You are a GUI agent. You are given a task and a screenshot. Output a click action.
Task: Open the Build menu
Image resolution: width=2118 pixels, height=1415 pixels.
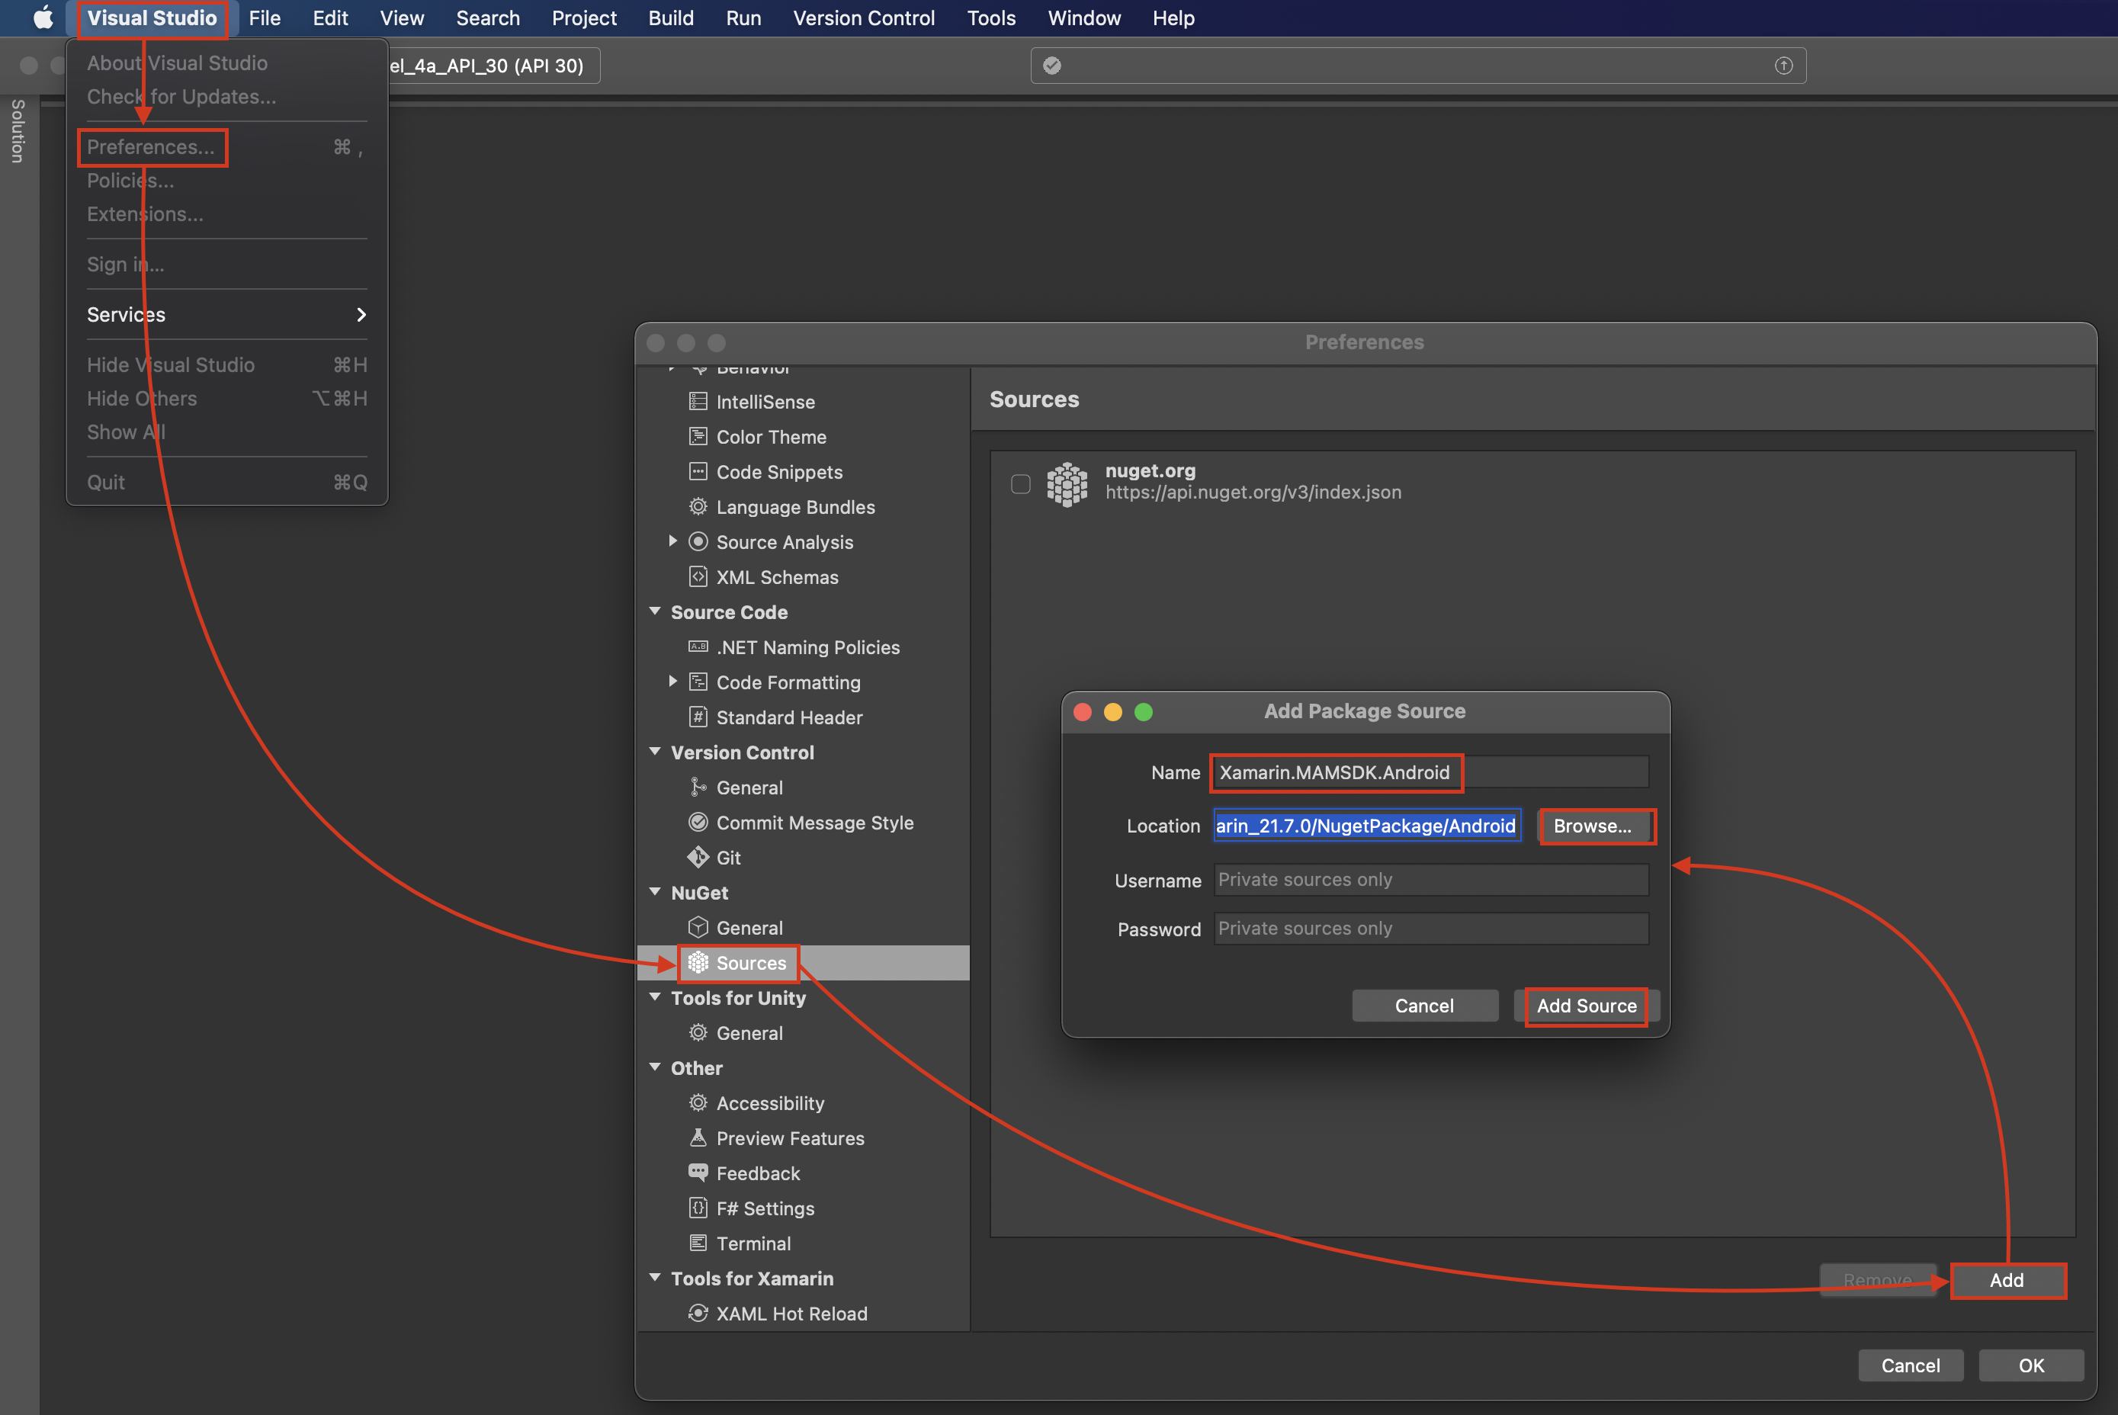pos(670,18)
